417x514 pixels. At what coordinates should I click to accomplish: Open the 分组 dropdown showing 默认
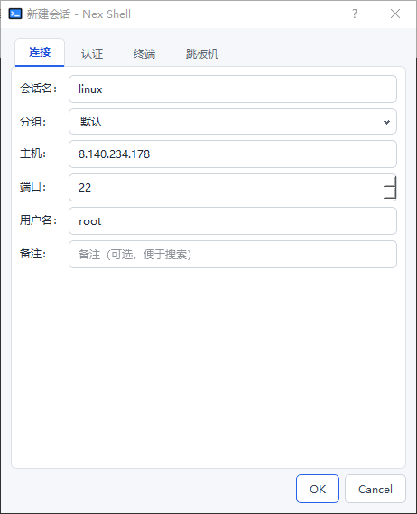pos(233,122)
